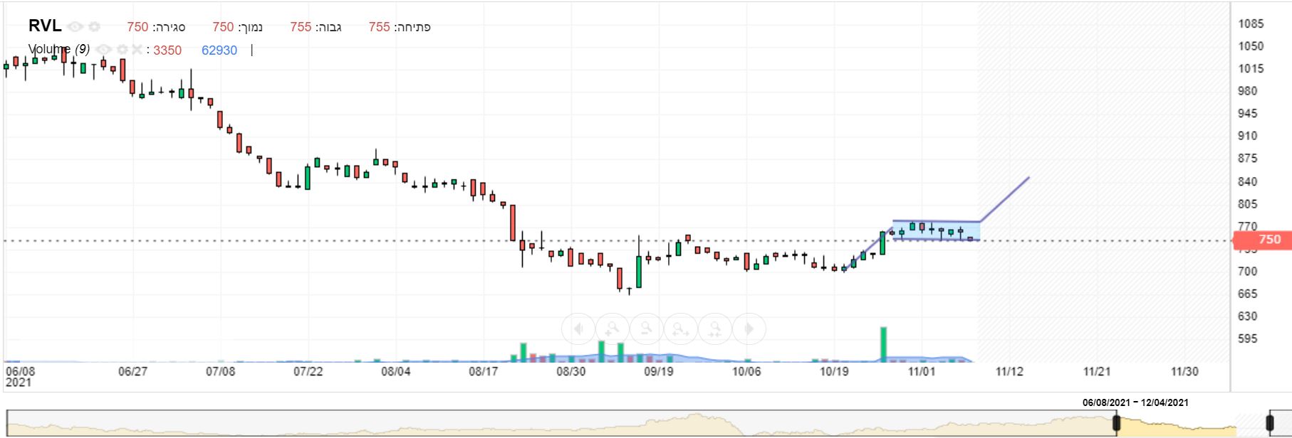Zoom out with magnifier minus button
This screenshot has width=1292, height=438.
click(647, 329)
